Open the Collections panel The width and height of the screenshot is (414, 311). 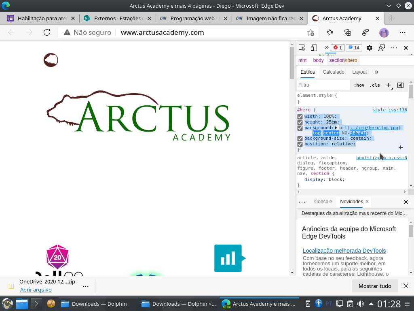click(348, 32)
